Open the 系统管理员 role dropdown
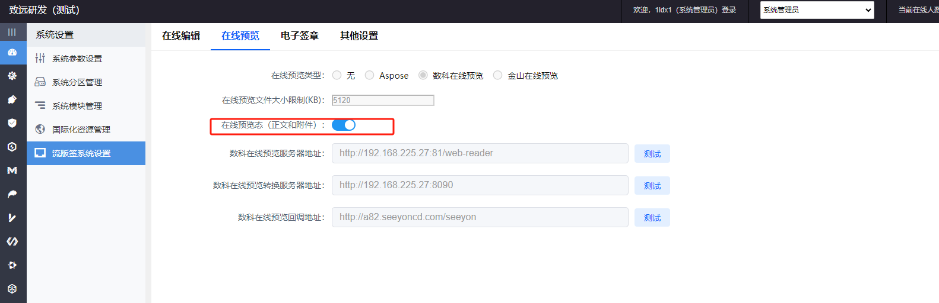This screenshot has height=303, width=939. coord(817,10)
